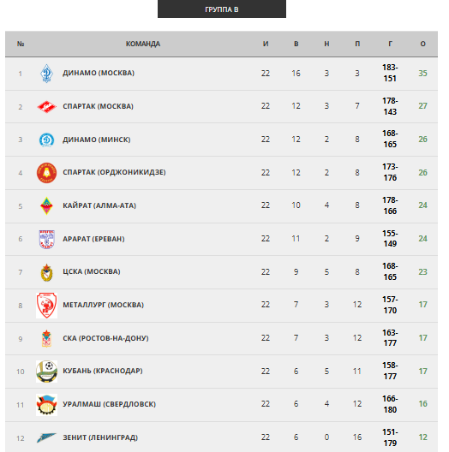Click the CSKA Moscow star emblem
This screenshot has width=449, height=452.
tap(46, 272)
